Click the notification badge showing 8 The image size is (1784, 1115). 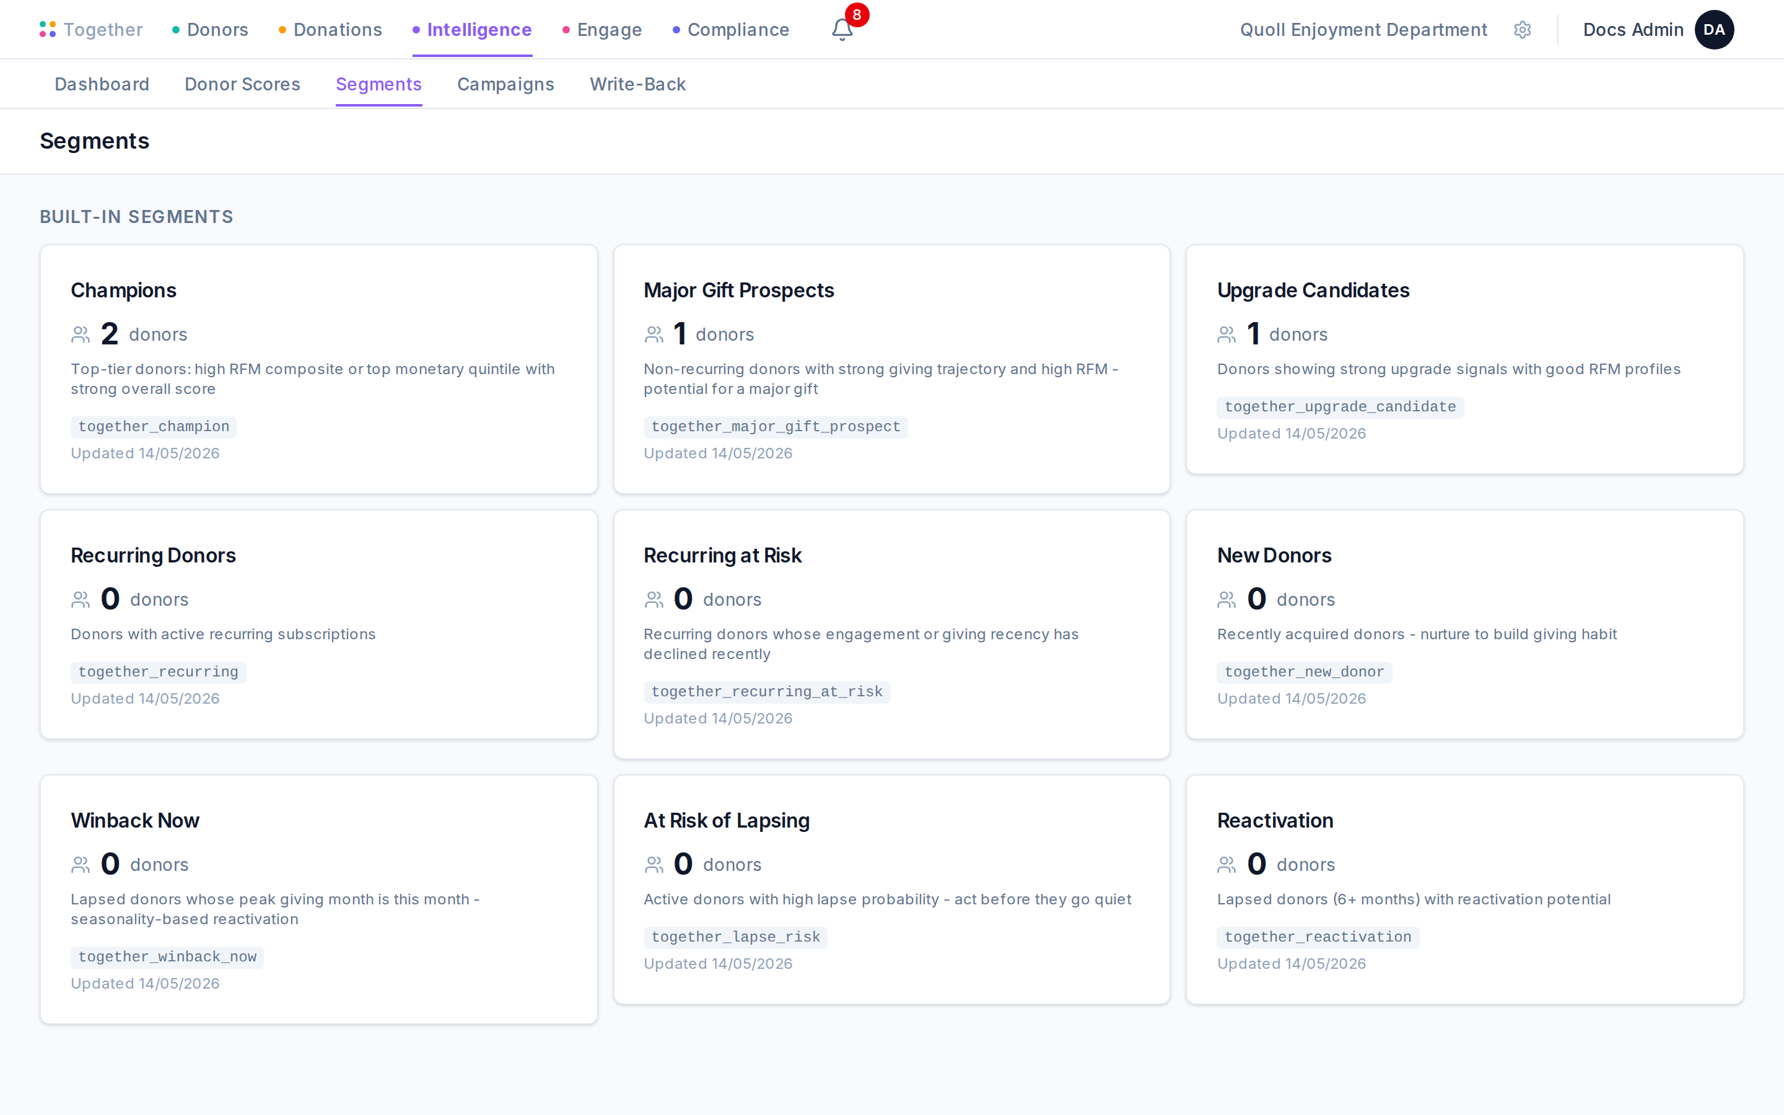pyautogui.click(x=857, y=15)
